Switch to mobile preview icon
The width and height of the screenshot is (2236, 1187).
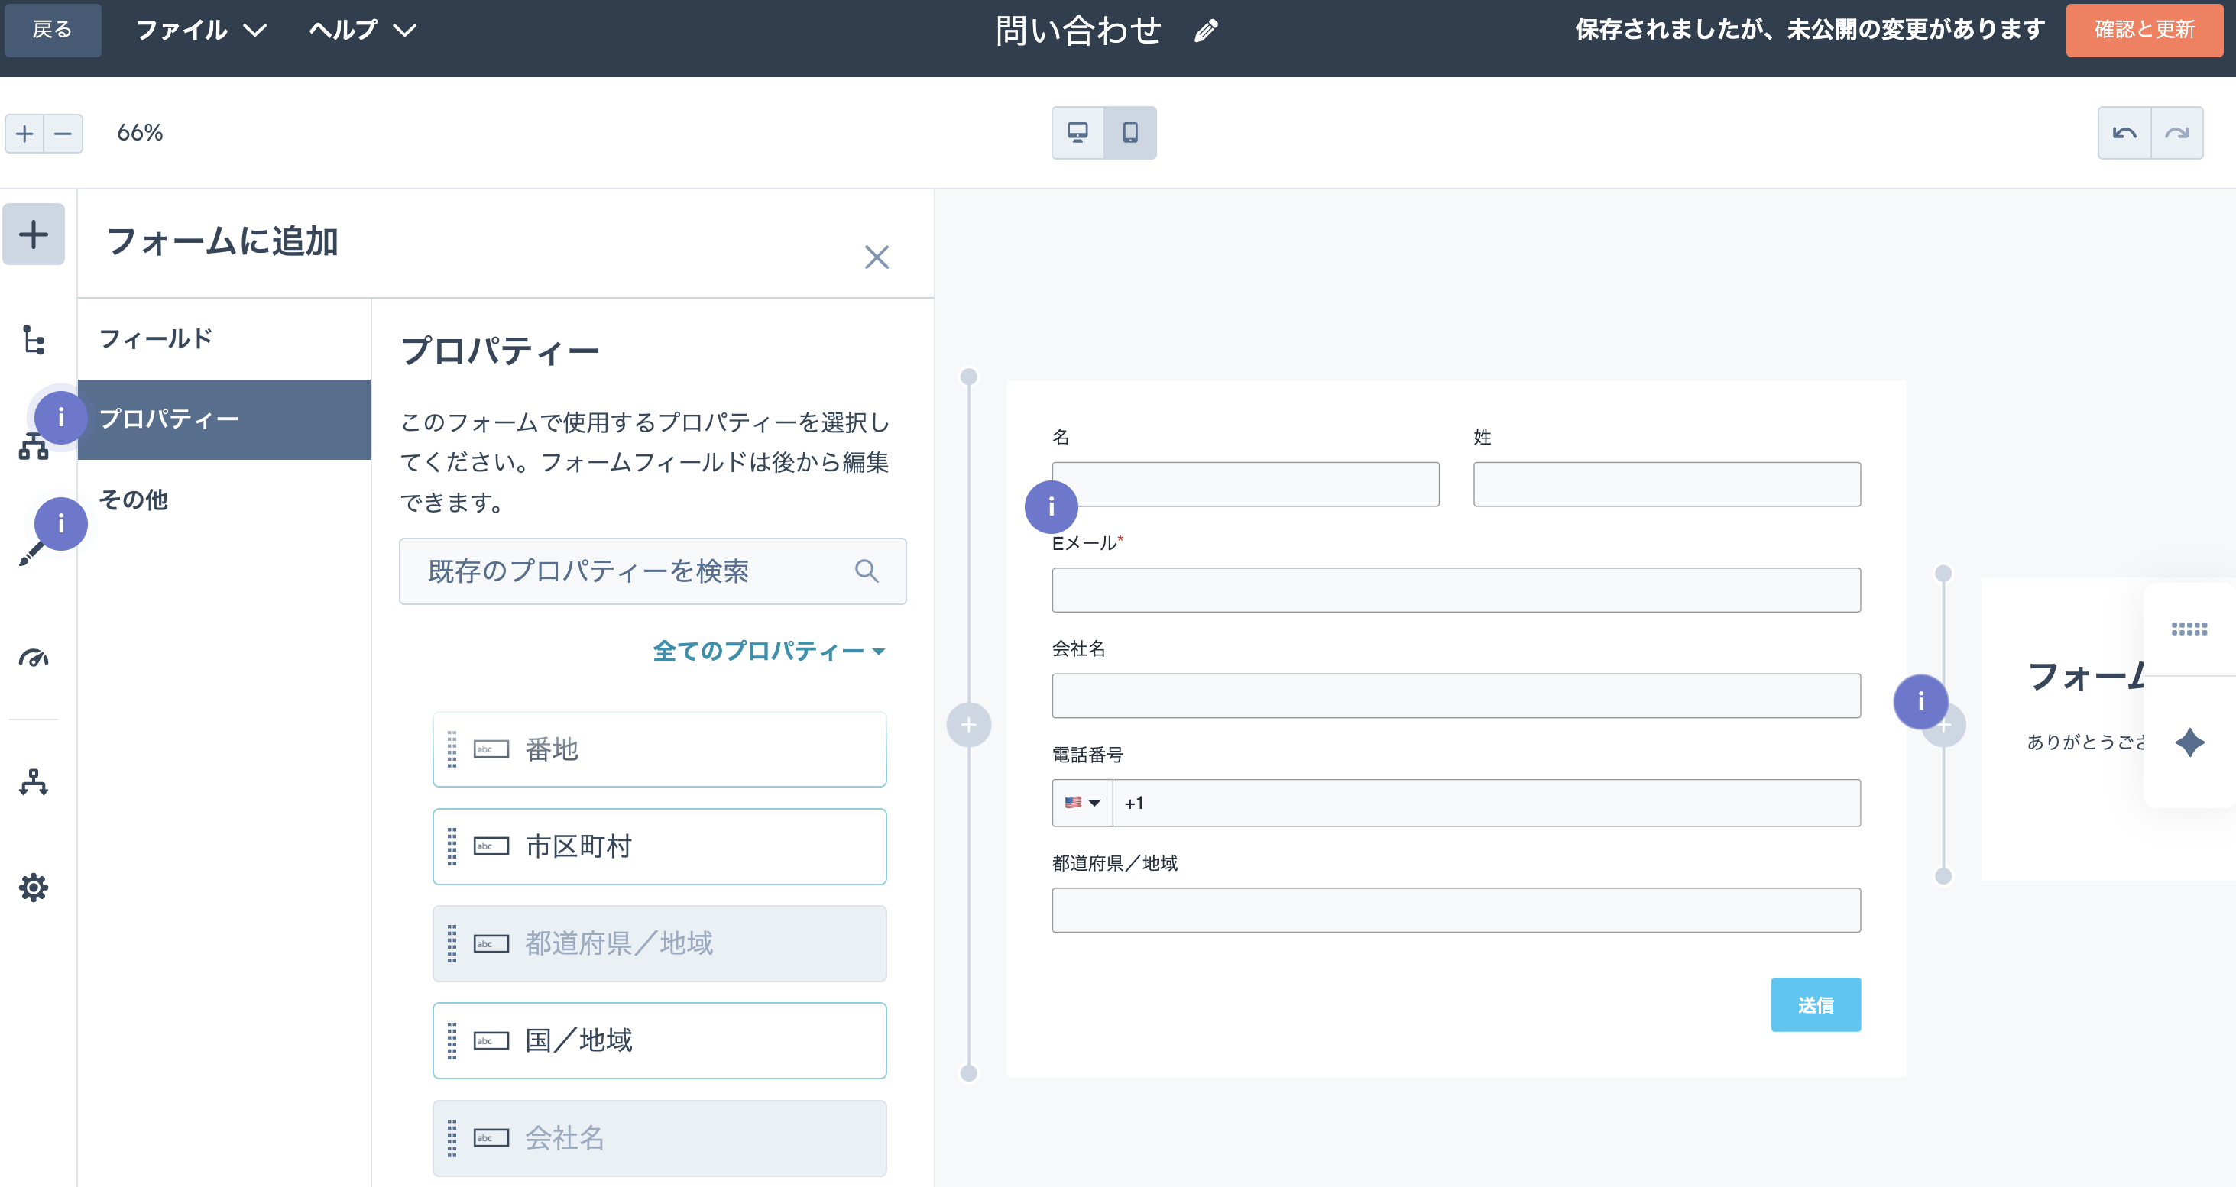click(x=1129, y=133)
